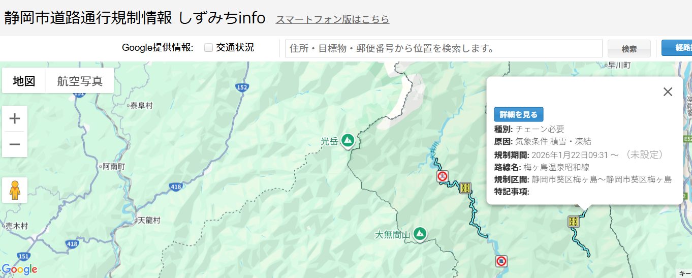Click the blue 経路 route button
This screenshot has height=278, width=692.
677,48
